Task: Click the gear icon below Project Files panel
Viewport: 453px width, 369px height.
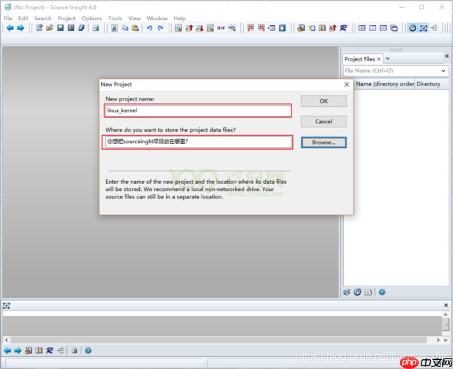Action: point(382,292)
